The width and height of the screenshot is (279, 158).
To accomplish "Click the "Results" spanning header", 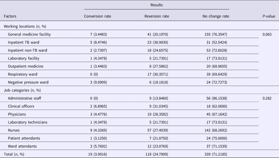I will [x=156, y=5].
